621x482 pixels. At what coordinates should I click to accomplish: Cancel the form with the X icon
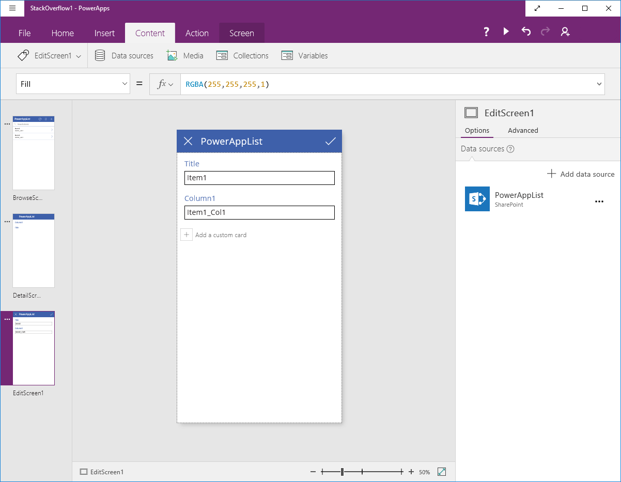188,141
